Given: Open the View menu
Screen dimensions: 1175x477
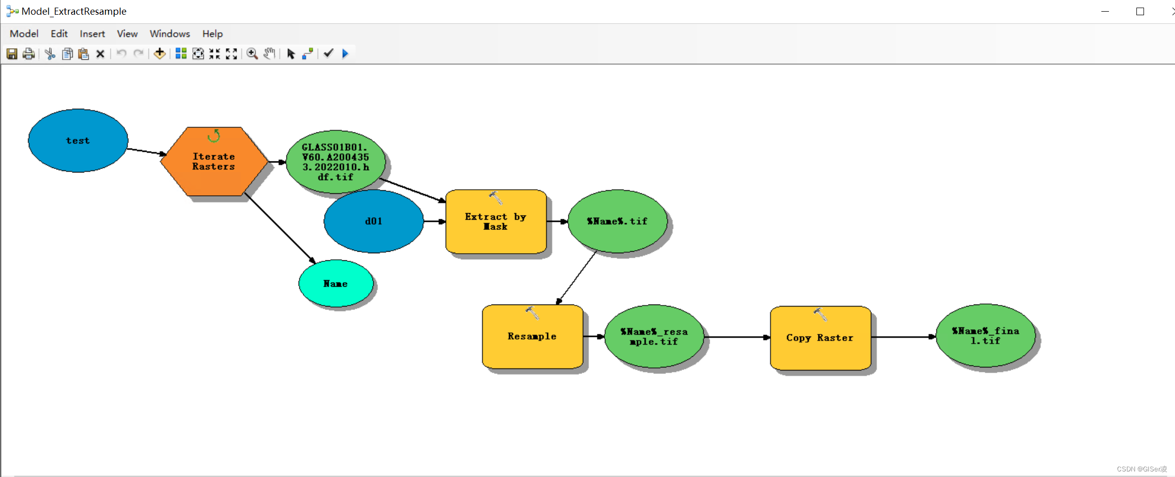Looking at the screenshot, I should [127, 34].
